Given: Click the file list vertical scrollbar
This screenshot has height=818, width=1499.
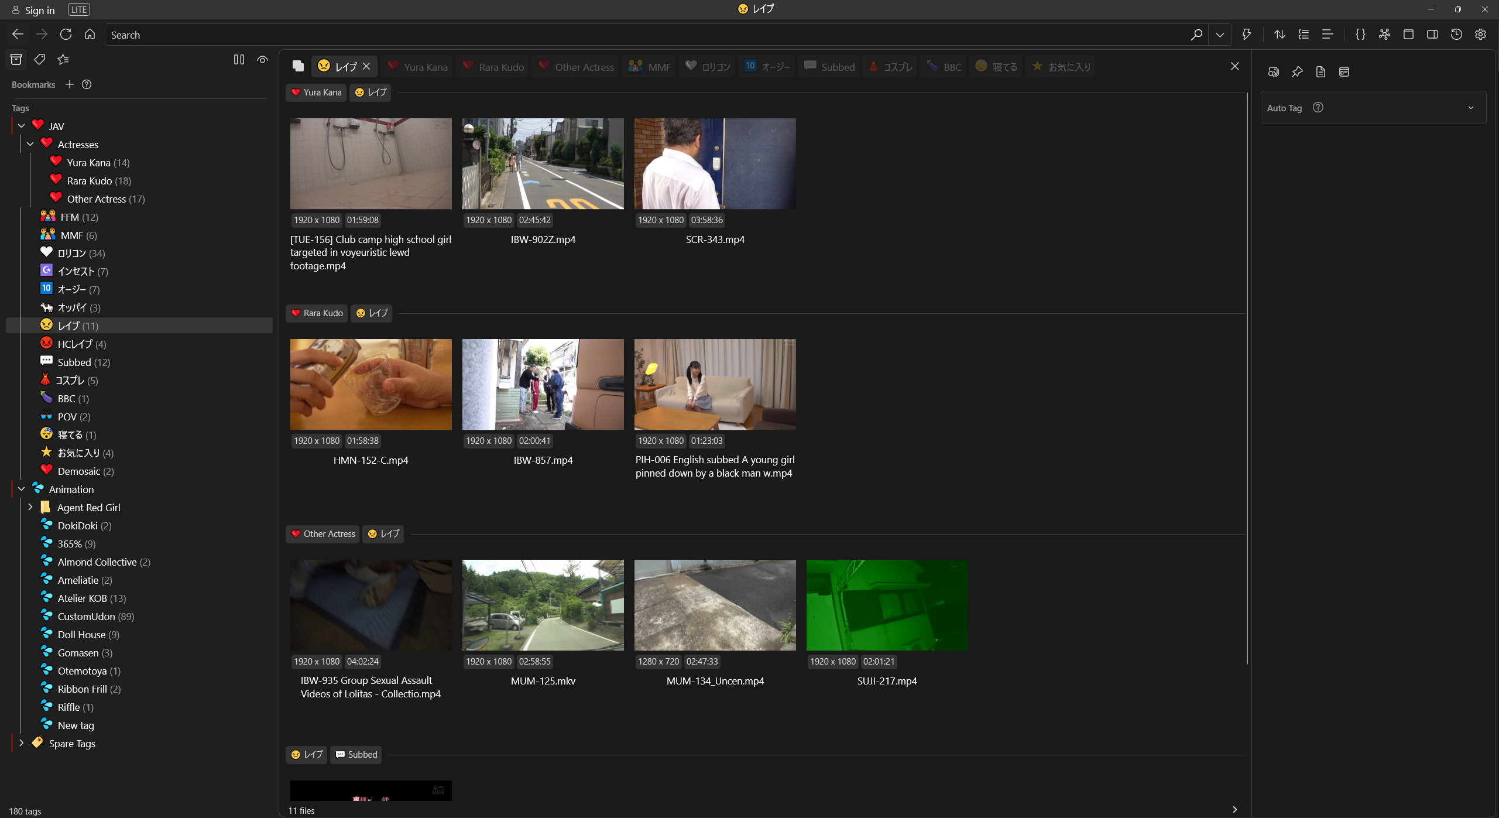Looking at the screenshot, I should click(1247, 378).
